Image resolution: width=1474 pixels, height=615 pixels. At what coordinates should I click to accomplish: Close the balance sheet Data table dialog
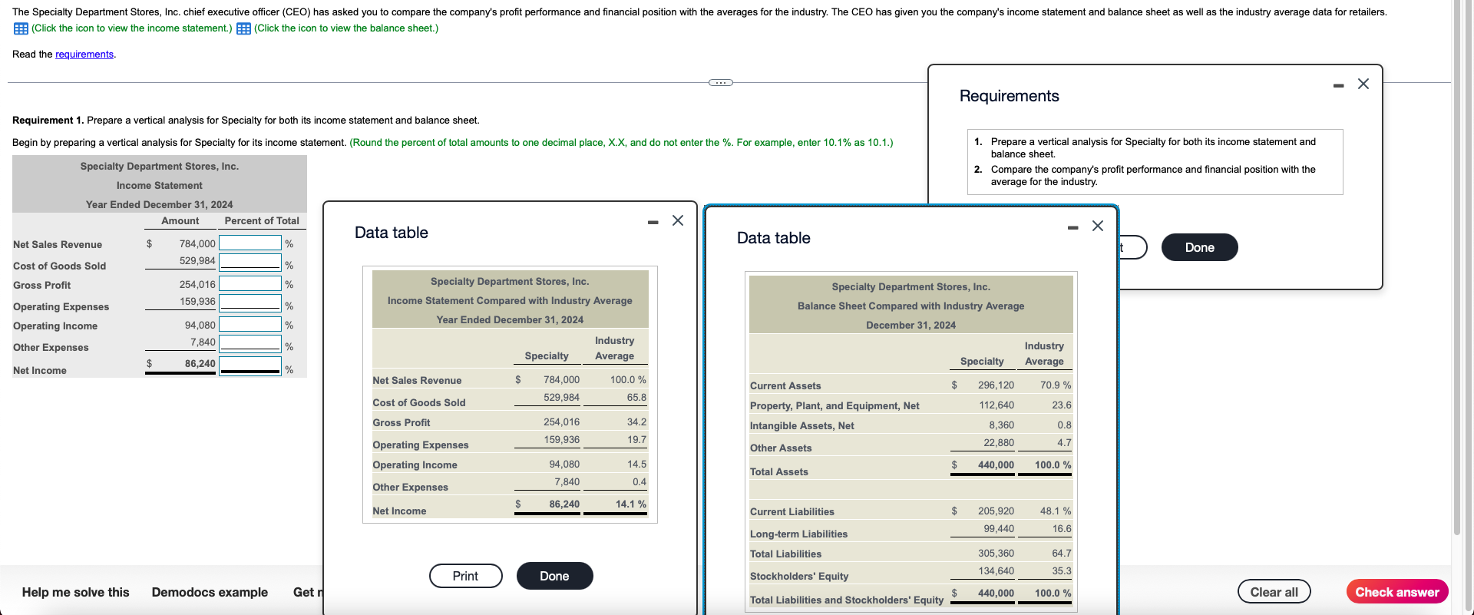[x=1098, y=226]
